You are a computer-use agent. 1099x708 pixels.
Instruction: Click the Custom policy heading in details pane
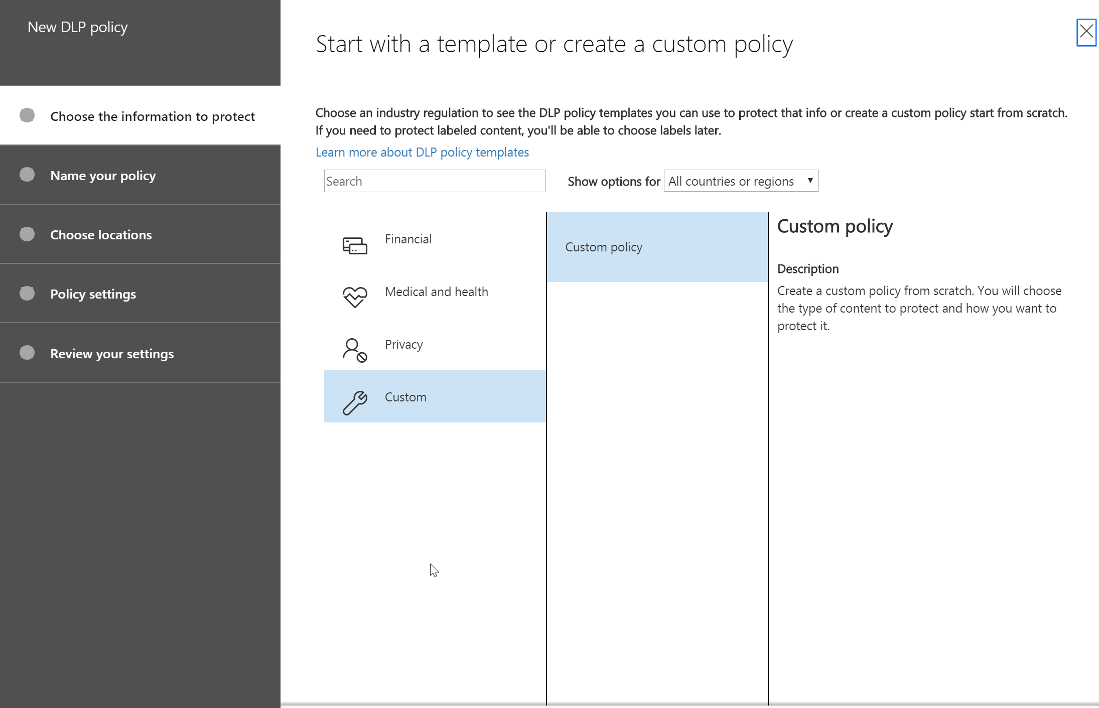tap(835, 226)
